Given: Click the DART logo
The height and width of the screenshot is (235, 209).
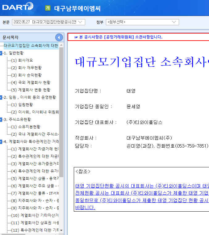Looking at the screenshot, I should pyautogui.click(x=18, y=6).
